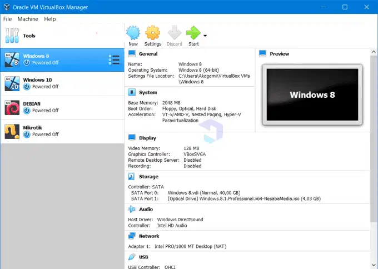Screen dimensions: 378x269
Task: Click the Network section icon
Action: click(132, 236)
